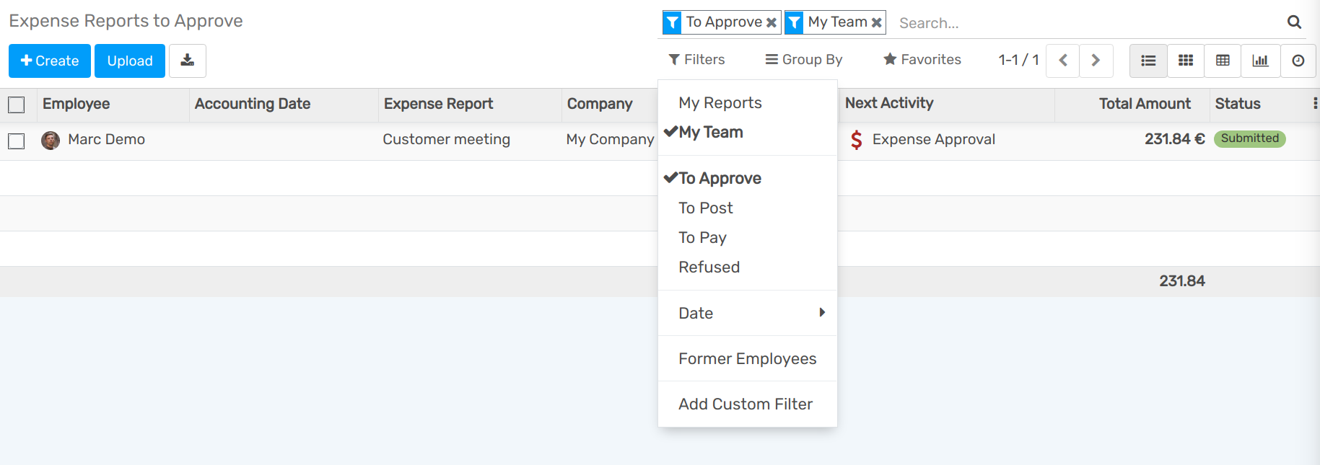Click into the Search input field
Viewport: 1320px width, 465px height.
[1083, 23]
